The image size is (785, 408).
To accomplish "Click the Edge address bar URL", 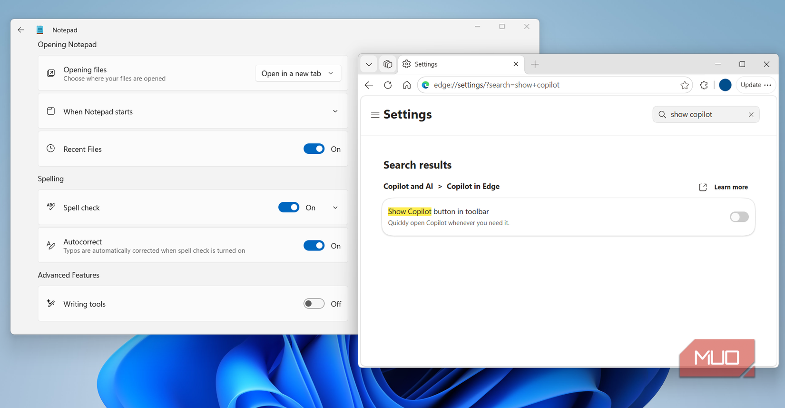I will (x=496, y=85).
